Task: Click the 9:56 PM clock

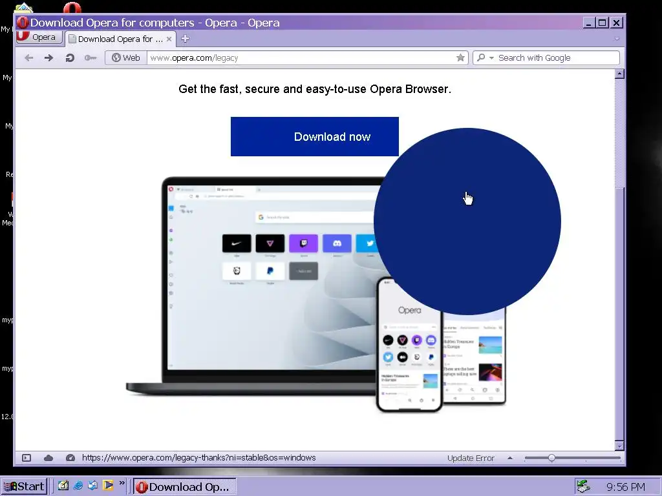Action: 625,487
